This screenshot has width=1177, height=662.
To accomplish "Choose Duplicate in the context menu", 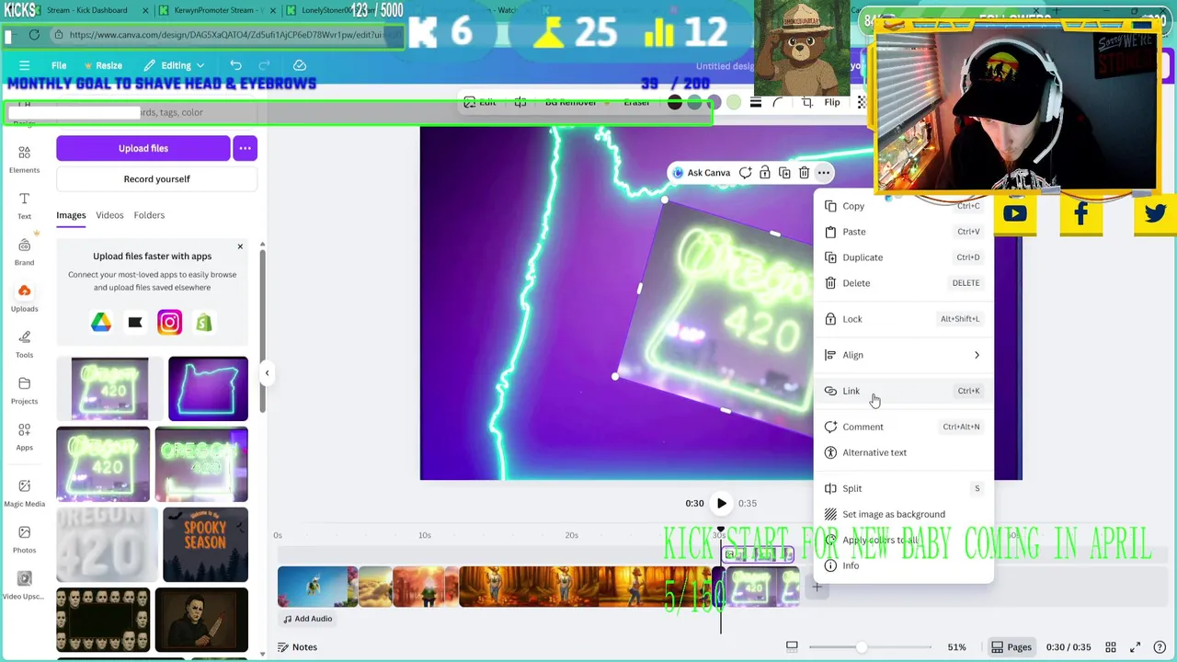I will click(x=903, y=257).
